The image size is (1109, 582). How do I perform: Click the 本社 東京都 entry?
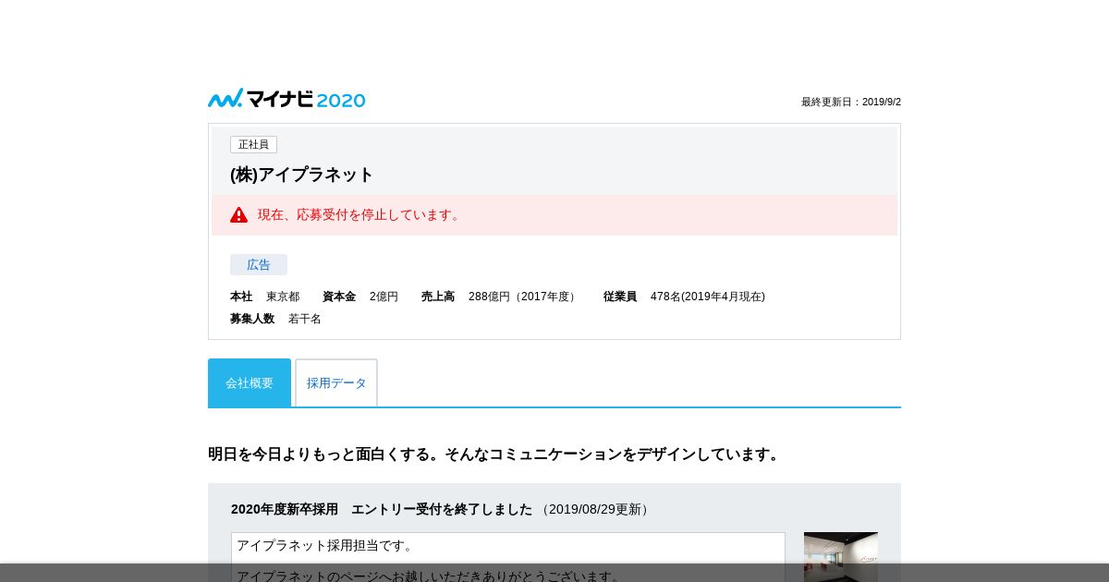click(x=265, y=297)
